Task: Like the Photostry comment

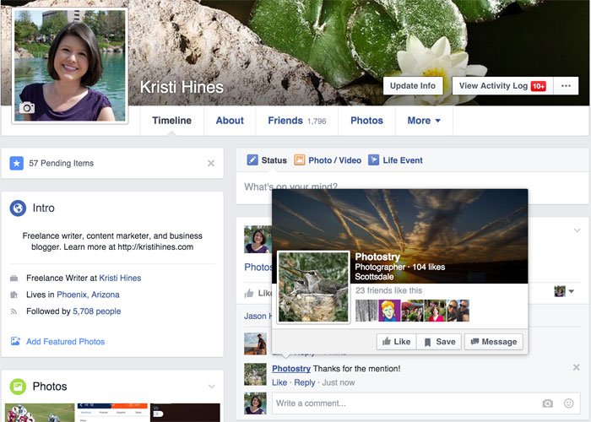Action: point(279,382)
